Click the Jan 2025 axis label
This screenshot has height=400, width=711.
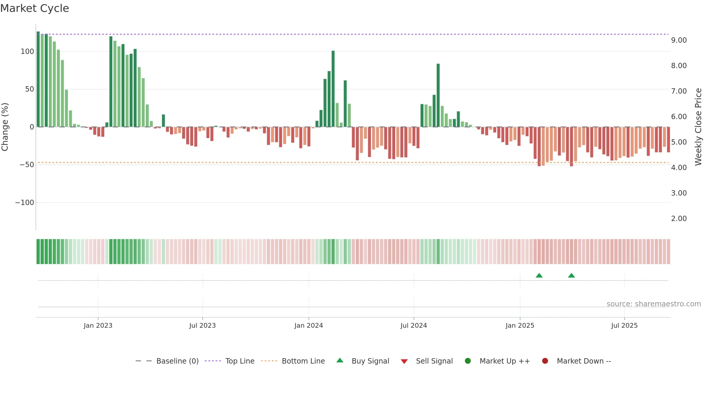click(x=520, y=326)
